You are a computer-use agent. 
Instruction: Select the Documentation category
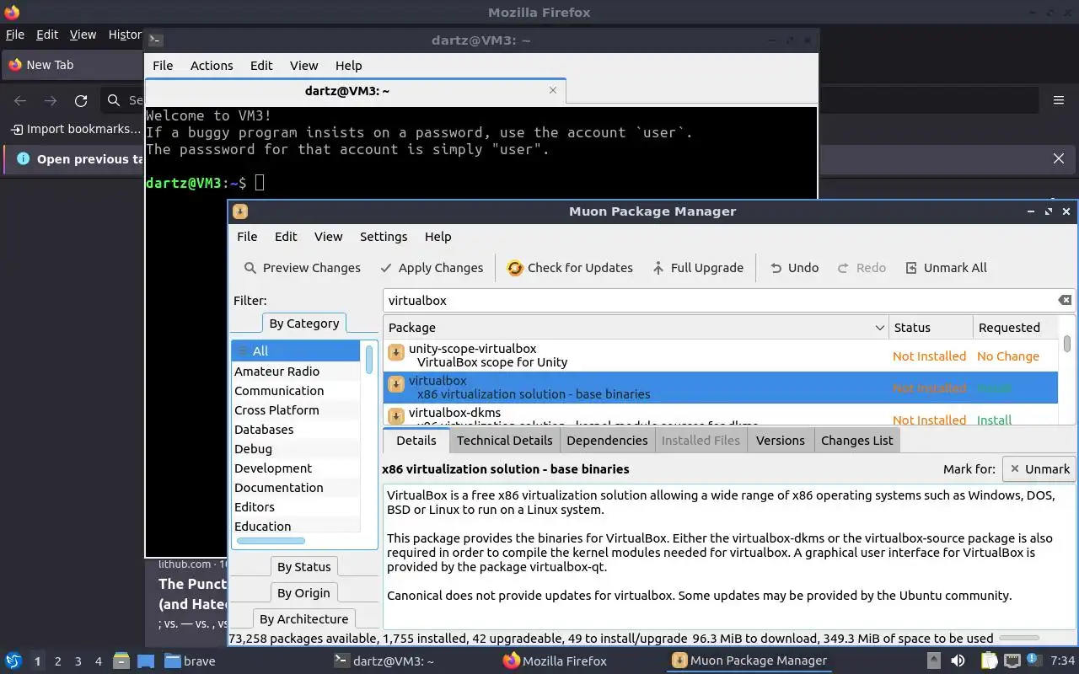tap(296, 488)
